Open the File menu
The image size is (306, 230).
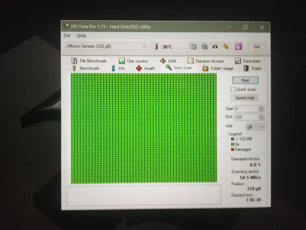pyautogui.click(x=67, y=35)
